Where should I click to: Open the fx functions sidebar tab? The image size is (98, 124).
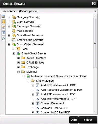pos(3,39)
